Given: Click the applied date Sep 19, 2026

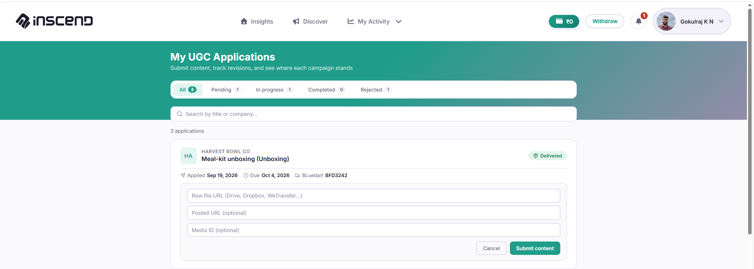Looking at the screenshot, I should pos(222,176).
